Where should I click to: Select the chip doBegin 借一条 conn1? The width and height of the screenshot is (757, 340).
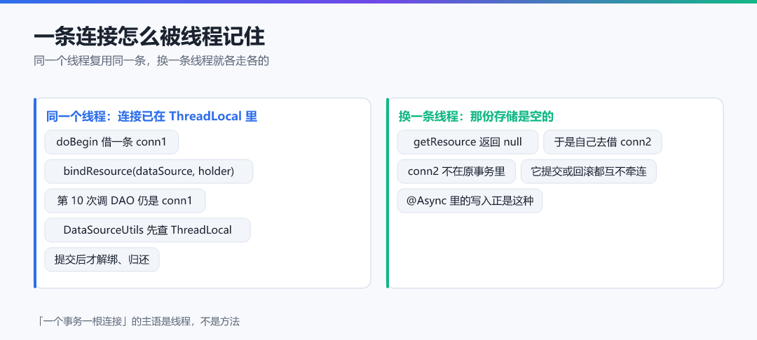coord(111,142)
